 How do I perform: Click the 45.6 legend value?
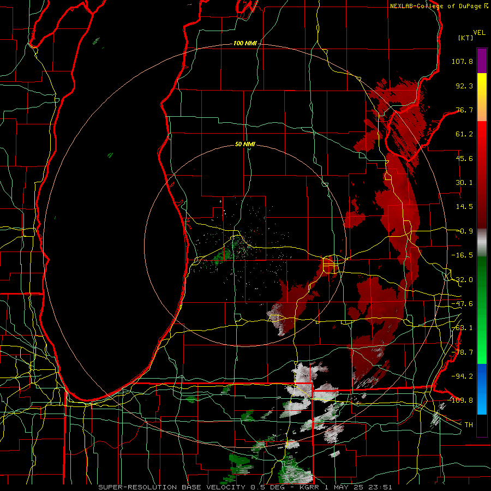(x=464, y=158)
